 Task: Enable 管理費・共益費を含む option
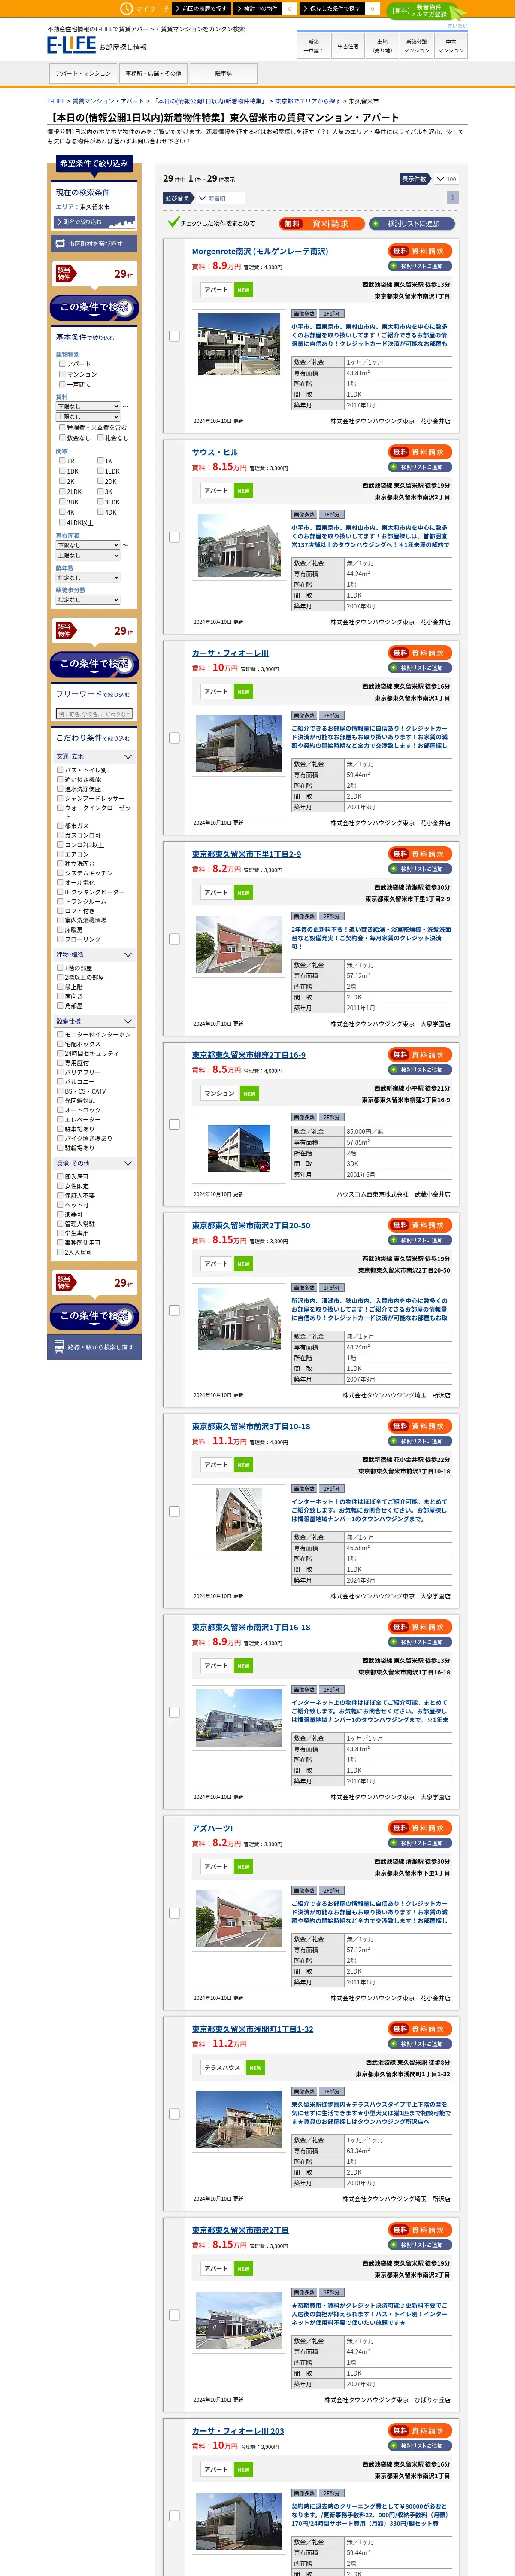[x=61, y=427]
